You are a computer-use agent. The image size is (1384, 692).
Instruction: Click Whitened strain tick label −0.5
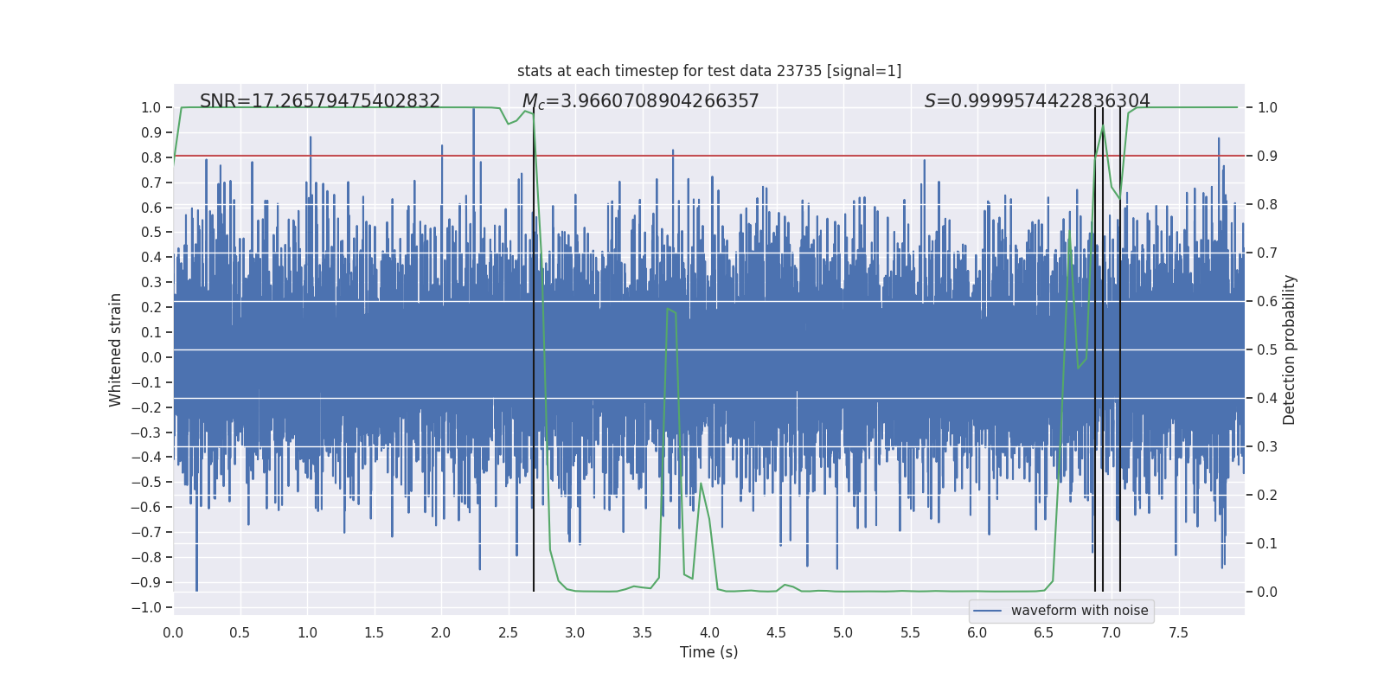(147, 483)
